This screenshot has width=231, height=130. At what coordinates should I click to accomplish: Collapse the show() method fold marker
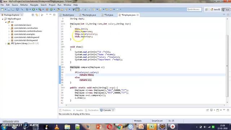coord(64,47)
